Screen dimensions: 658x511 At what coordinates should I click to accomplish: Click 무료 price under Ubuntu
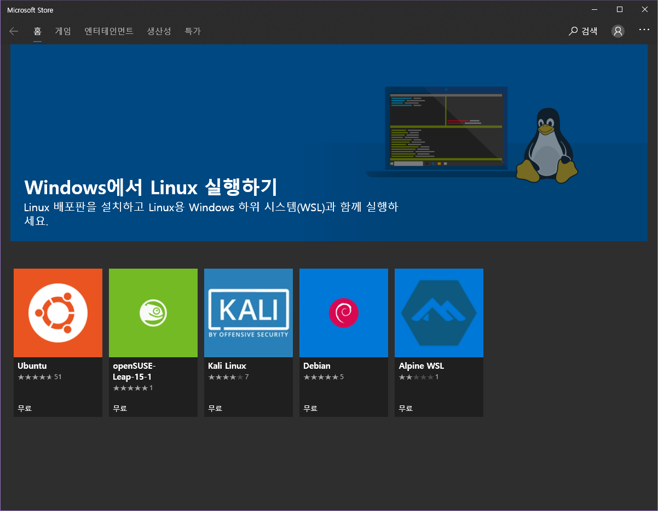click(x=25, y=408)
